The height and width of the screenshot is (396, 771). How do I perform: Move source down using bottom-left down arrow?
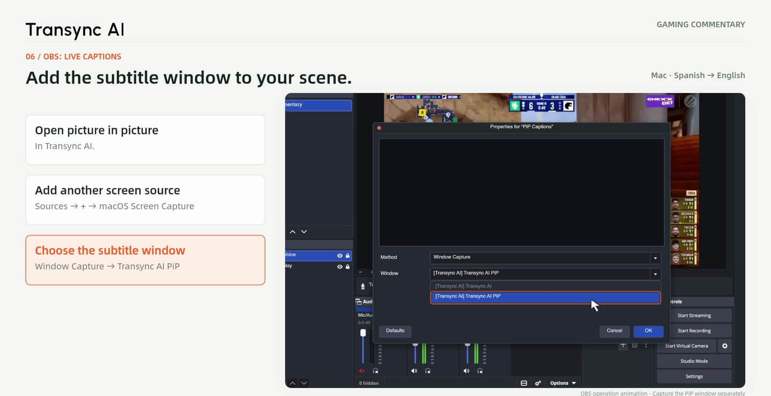(x=304, y=383)
